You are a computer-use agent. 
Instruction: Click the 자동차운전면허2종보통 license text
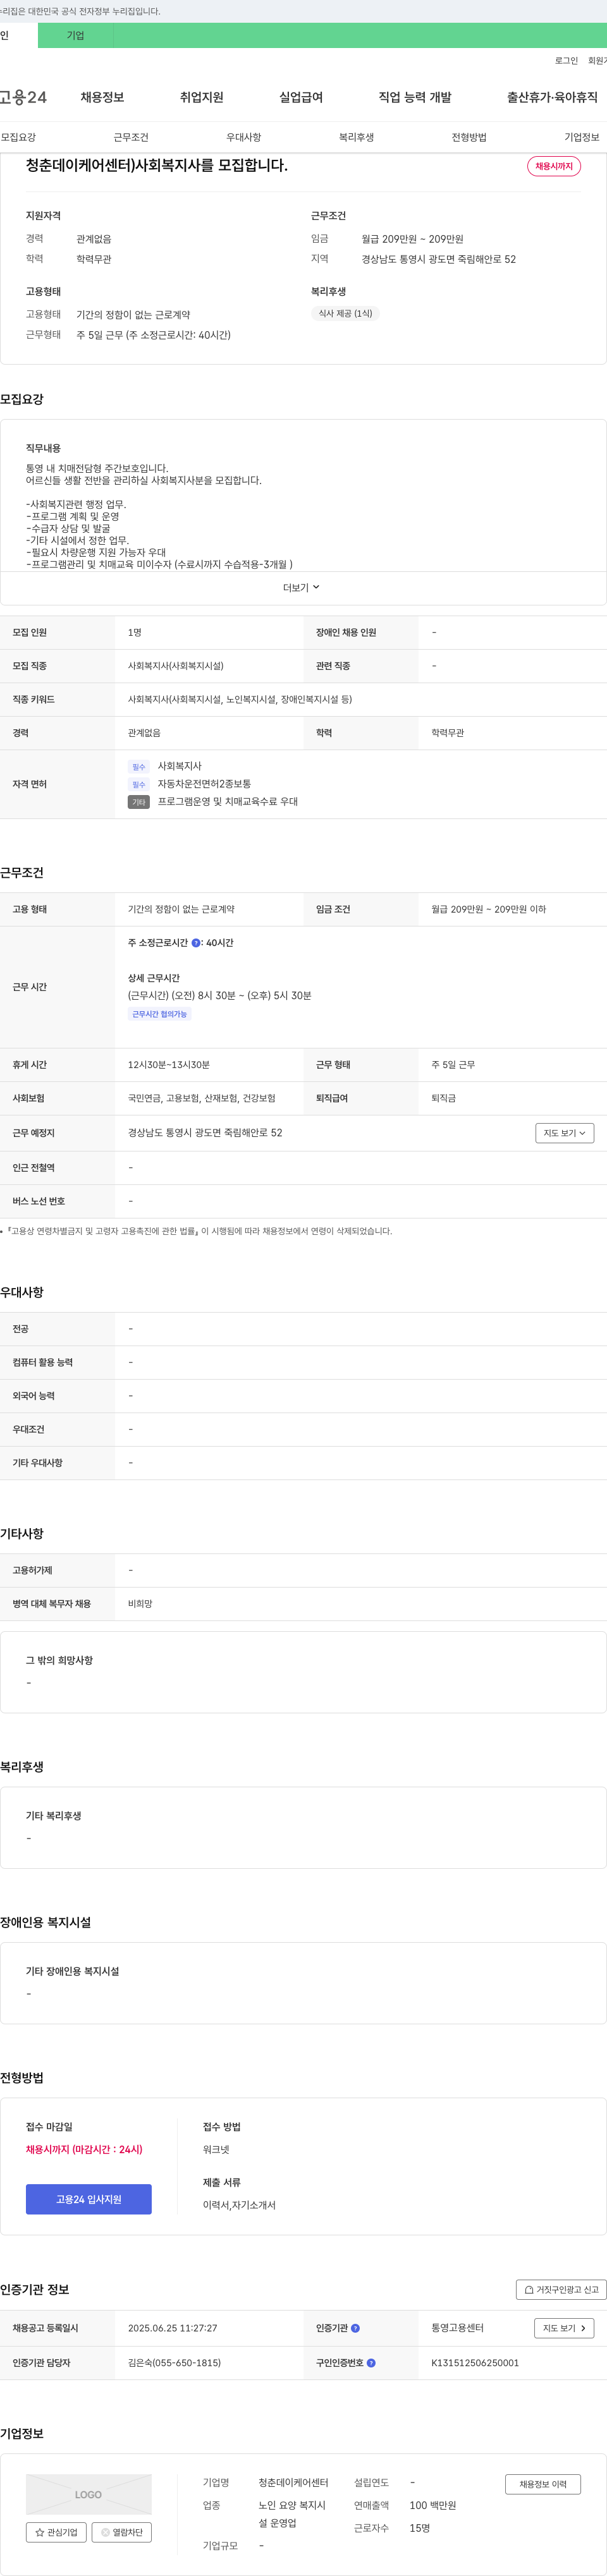coord(204,784)
